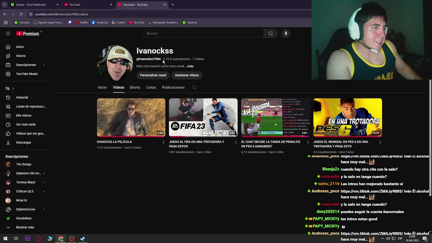Open options menu for JUEGO AL FIFA video
The image size is (432, 243).
(x=236, y=142)
